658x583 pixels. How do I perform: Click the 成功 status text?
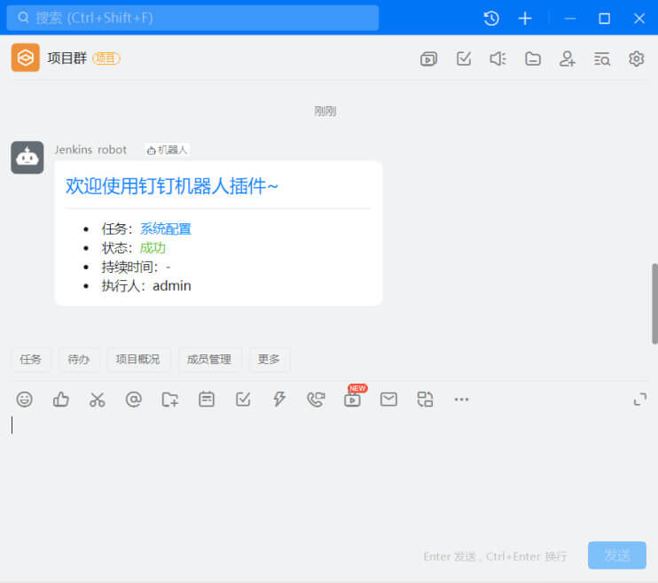153,248
